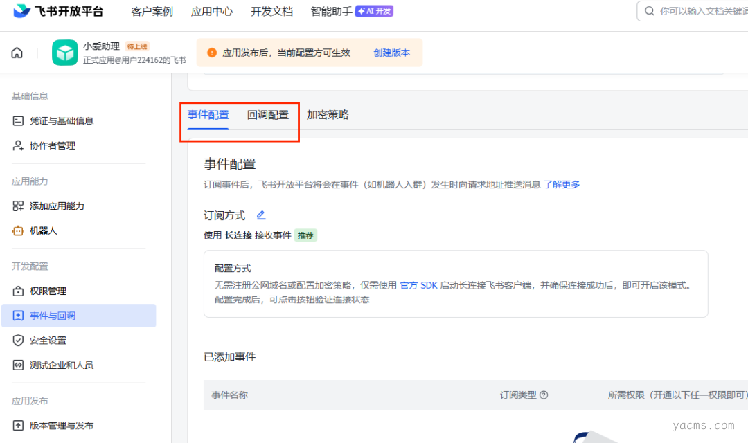Open 安全设置 in sidebar
The image size is (748, 443).
coord(48,341)
